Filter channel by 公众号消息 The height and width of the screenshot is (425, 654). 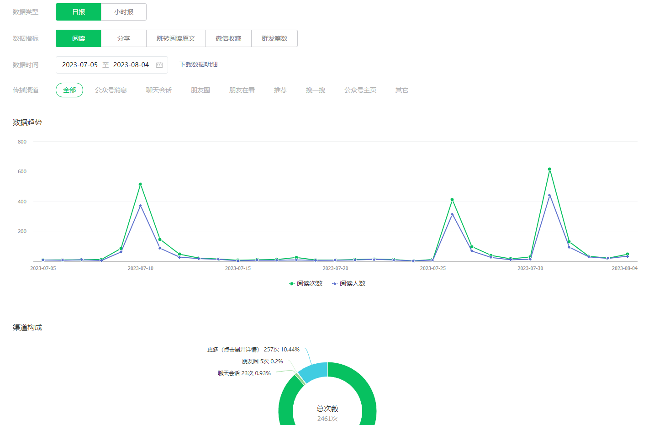click(111, 90)
